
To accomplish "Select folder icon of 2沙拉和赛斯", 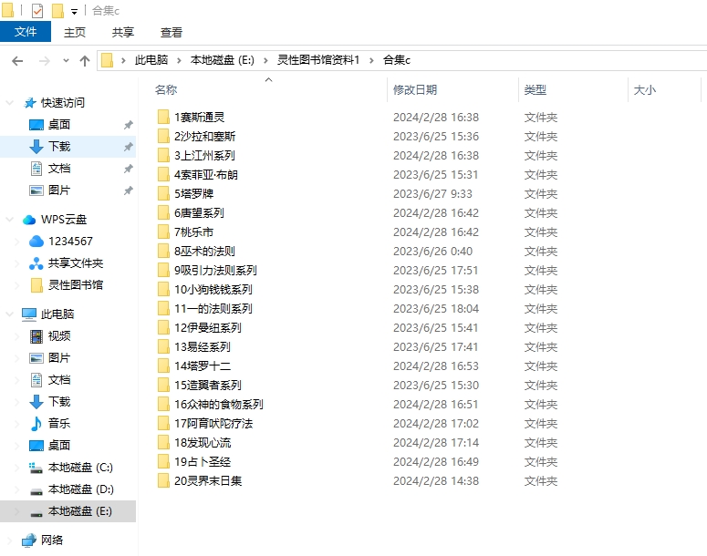I will [163, 136].
